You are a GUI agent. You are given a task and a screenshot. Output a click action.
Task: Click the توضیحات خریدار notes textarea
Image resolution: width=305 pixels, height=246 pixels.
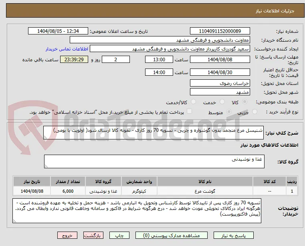137,211
